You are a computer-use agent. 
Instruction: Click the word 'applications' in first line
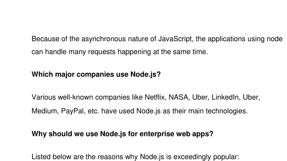pos(226,39)
